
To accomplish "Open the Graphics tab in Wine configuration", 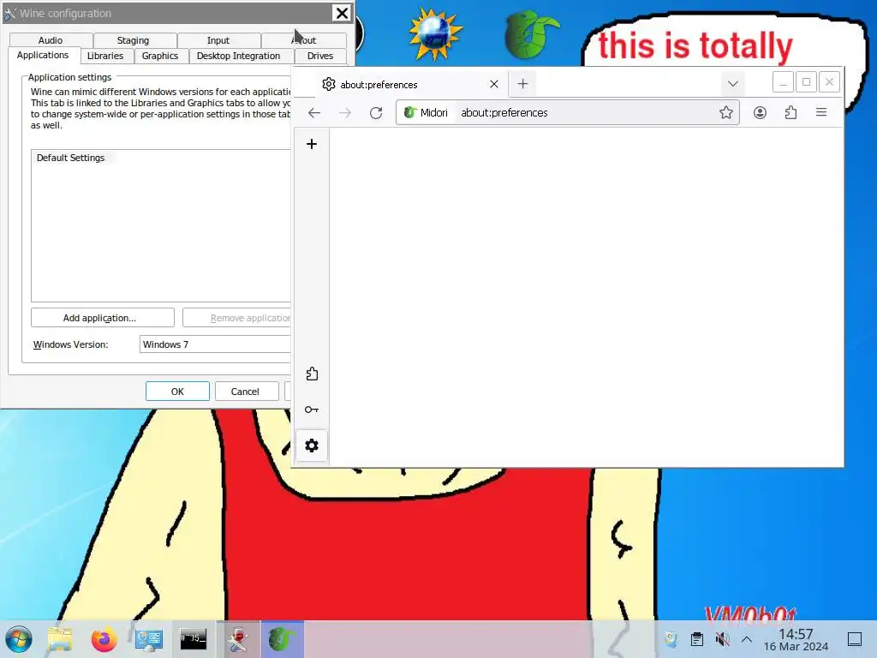I will pos(160,56).
